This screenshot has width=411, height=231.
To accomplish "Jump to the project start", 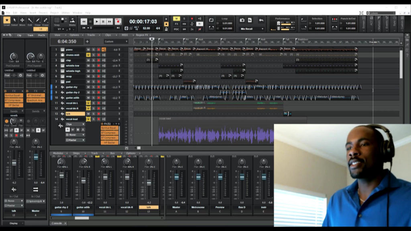I will (x=84, y=28).
